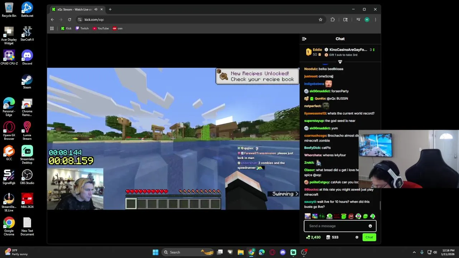Open the shop icon showing 533
The height and width of the screenshot is (258, 459).
(332, 237)
